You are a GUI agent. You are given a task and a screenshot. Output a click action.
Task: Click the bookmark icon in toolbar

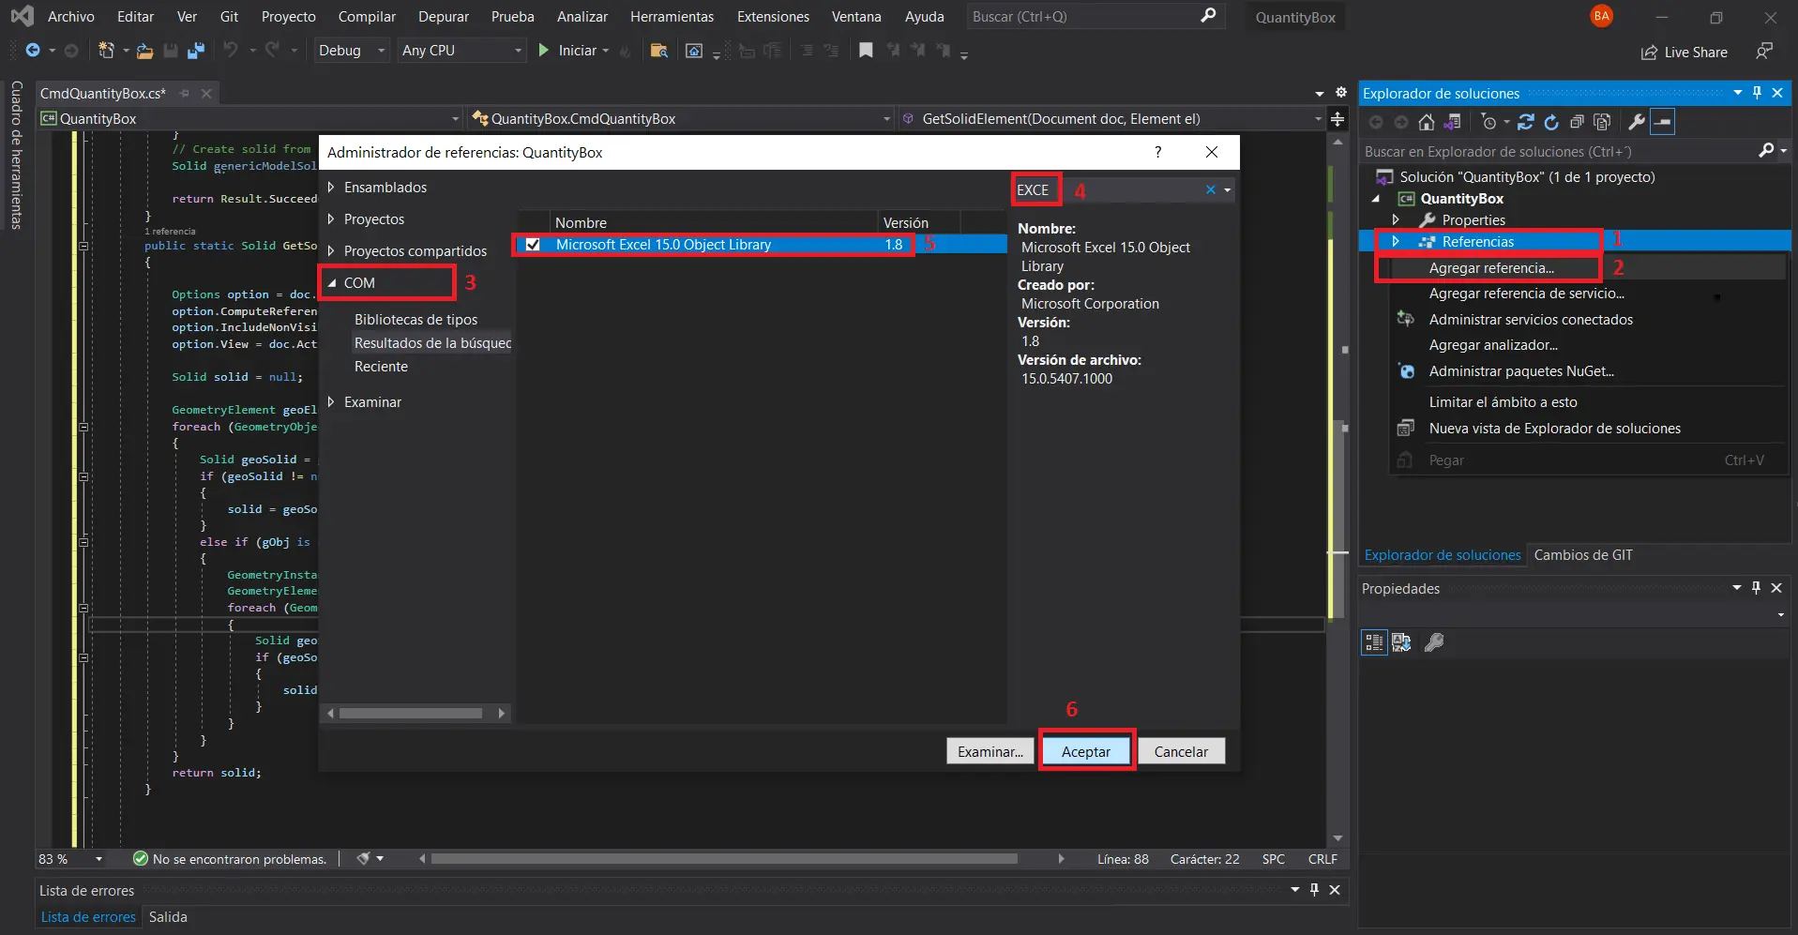(x=866, y=51)
